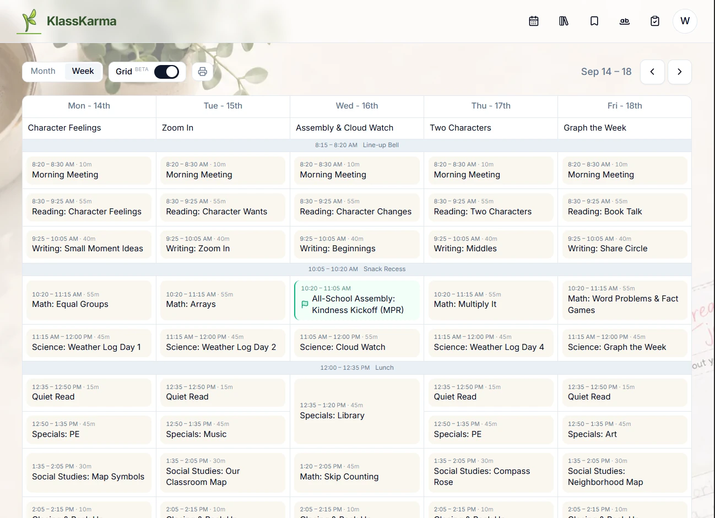Click the flag icon on All-School Assembly

point(305,304)
